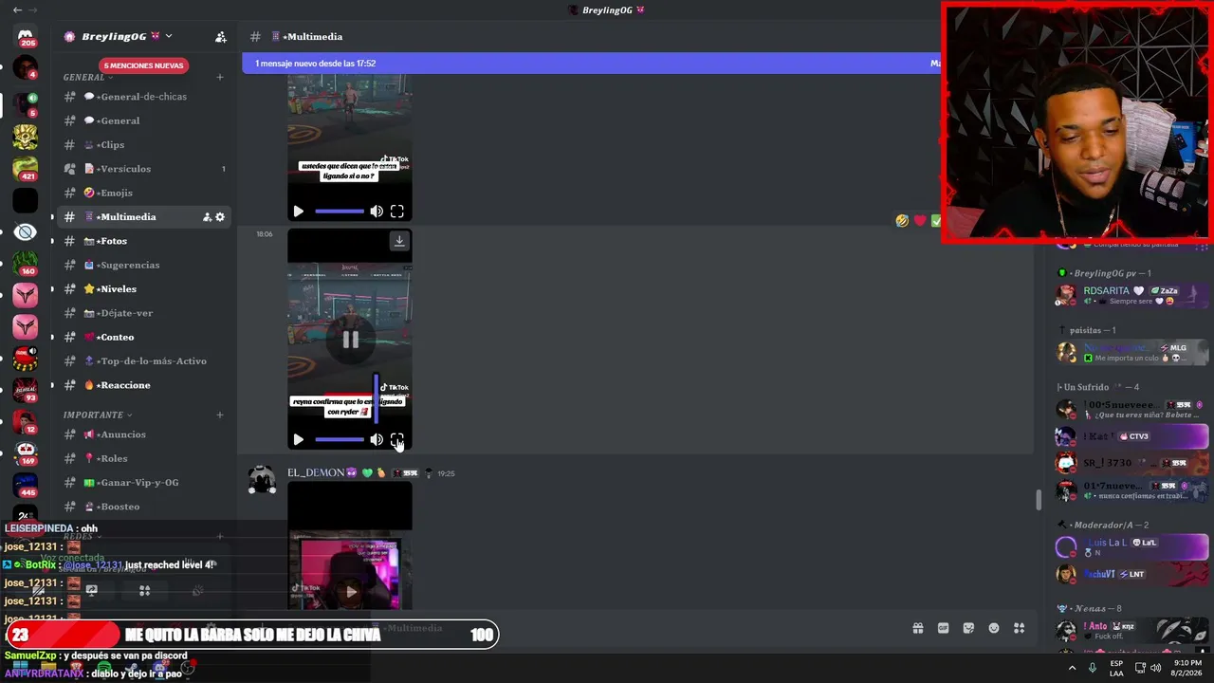
Task: Open the server icon with badge 421
Action: [26, 169]
